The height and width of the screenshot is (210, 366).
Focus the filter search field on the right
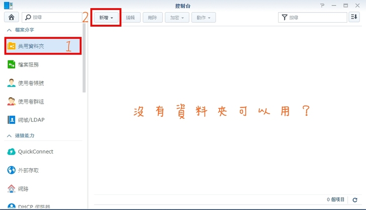pyautogui.click(x=313, y=17)
